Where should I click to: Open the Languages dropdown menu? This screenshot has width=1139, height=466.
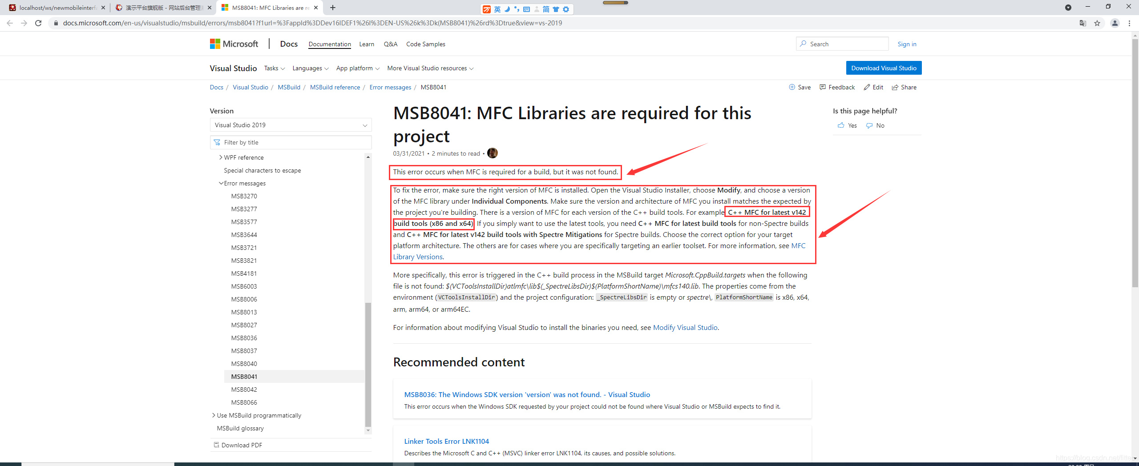tap(310, 68)
